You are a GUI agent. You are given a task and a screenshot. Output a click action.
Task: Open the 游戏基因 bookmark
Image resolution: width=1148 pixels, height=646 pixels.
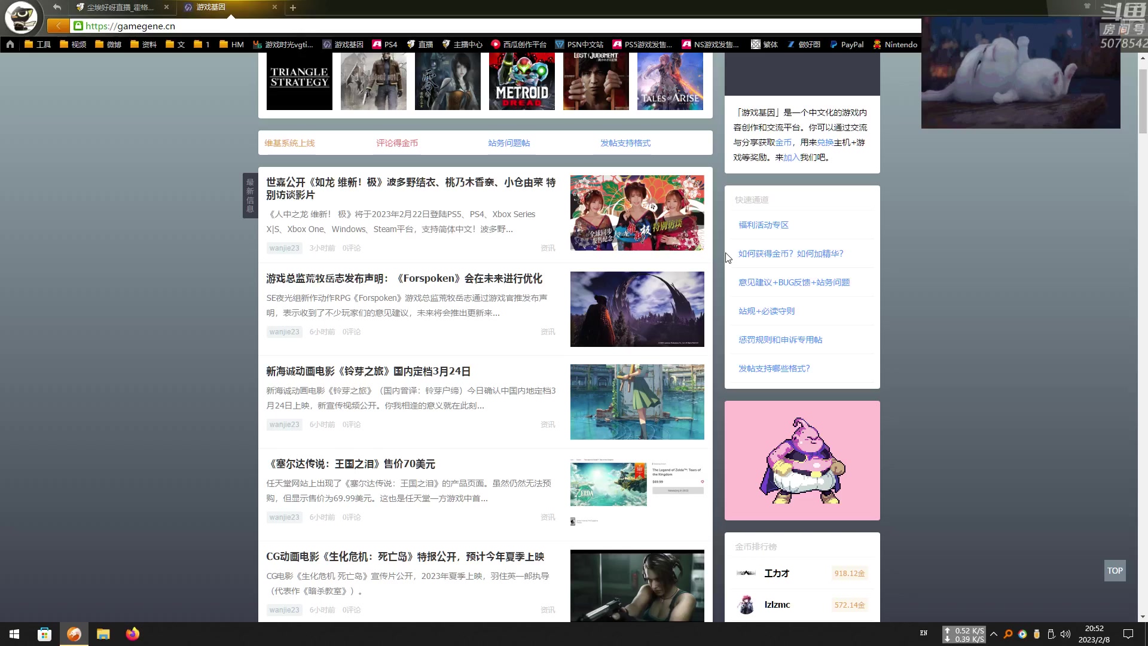[343, 44]
